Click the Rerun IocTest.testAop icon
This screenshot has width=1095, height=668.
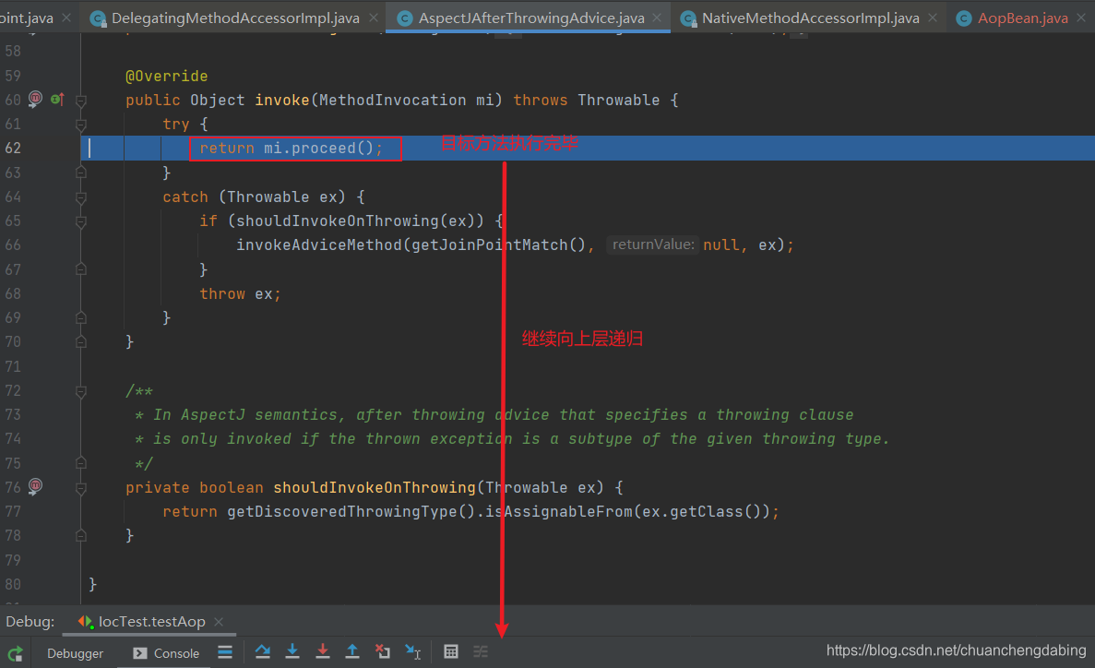16,654
